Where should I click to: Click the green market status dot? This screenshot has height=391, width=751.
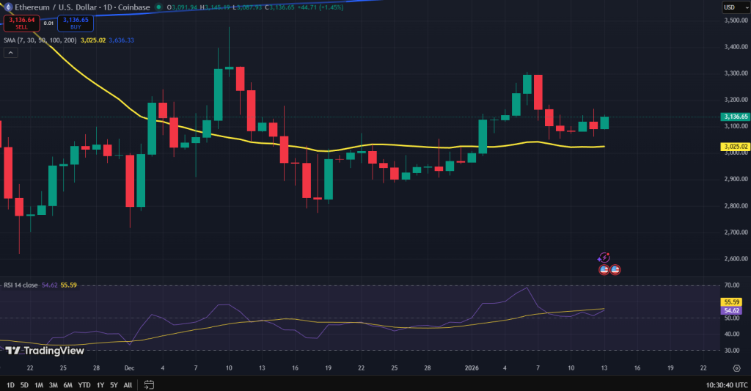click(x=158, y=7)
